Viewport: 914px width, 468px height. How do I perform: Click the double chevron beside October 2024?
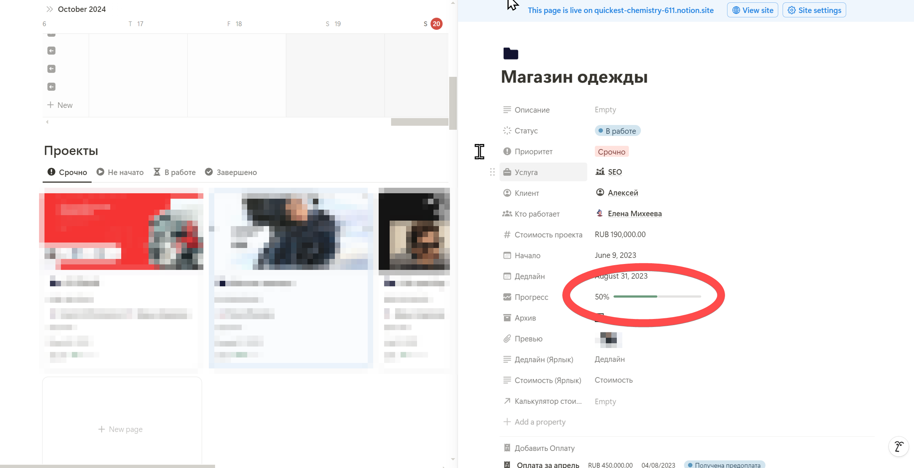click(x=50, y=9)
